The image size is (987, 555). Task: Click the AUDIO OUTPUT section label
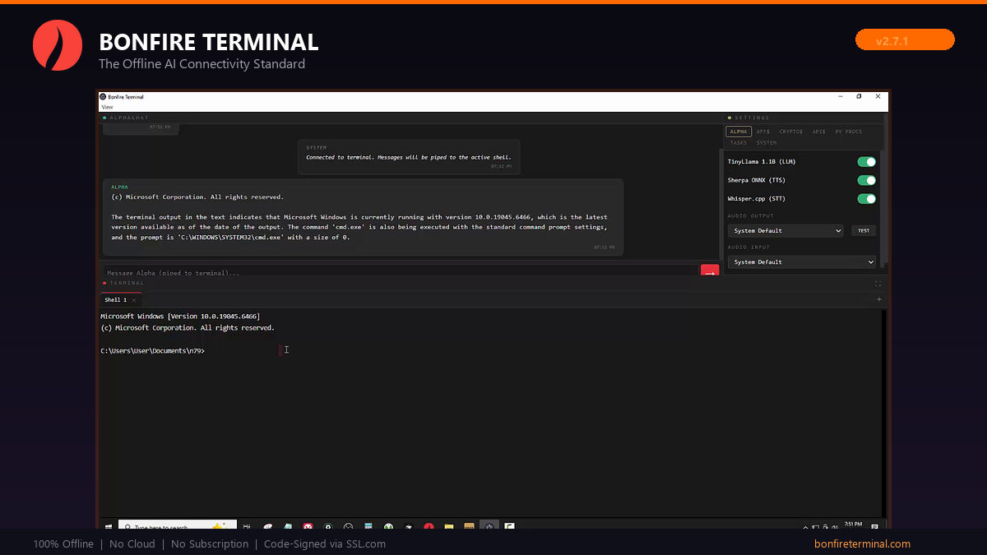(x=749, y=216)
